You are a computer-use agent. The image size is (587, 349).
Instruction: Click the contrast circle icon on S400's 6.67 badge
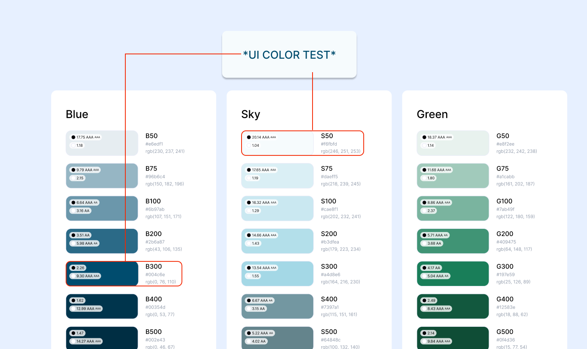(249, 300)
